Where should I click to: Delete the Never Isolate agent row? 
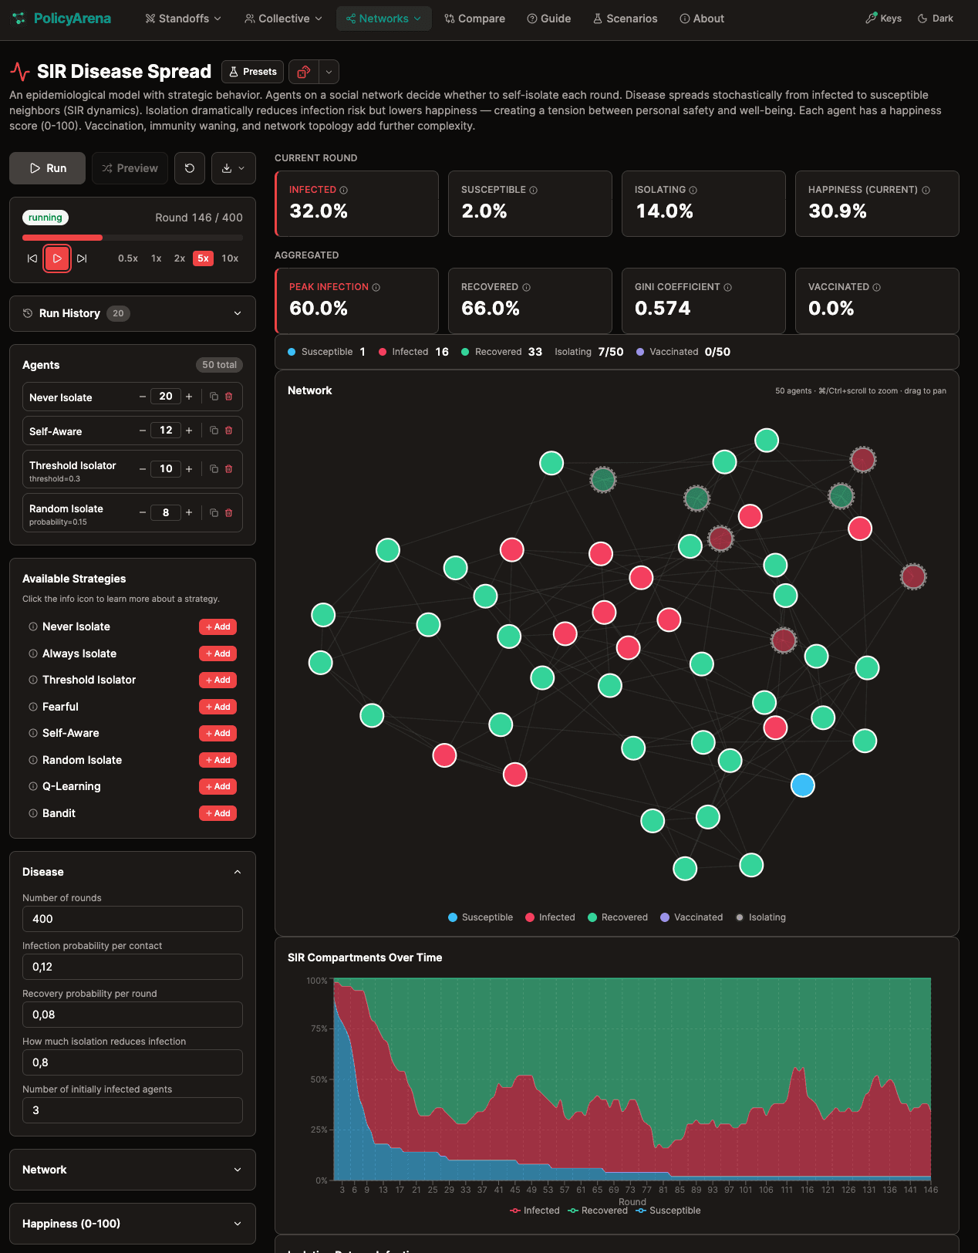tap(229, 397)
